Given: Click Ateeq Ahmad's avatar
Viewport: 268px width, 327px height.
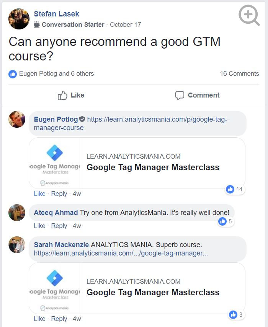Looking at the screenshot, I should [x=17, y=213].
